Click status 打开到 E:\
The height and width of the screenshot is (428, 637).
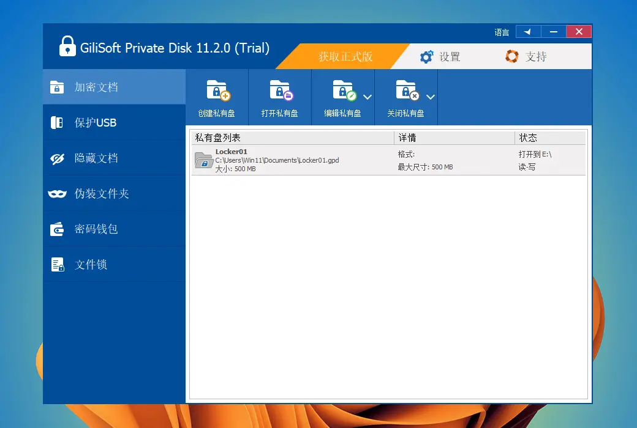pyautogui.click(x=535, y=154)
